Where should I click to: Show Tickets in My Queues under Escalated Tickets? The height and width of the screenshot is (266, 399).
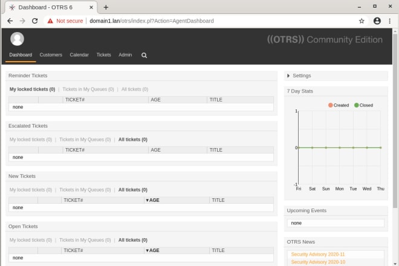coord(85,140)
